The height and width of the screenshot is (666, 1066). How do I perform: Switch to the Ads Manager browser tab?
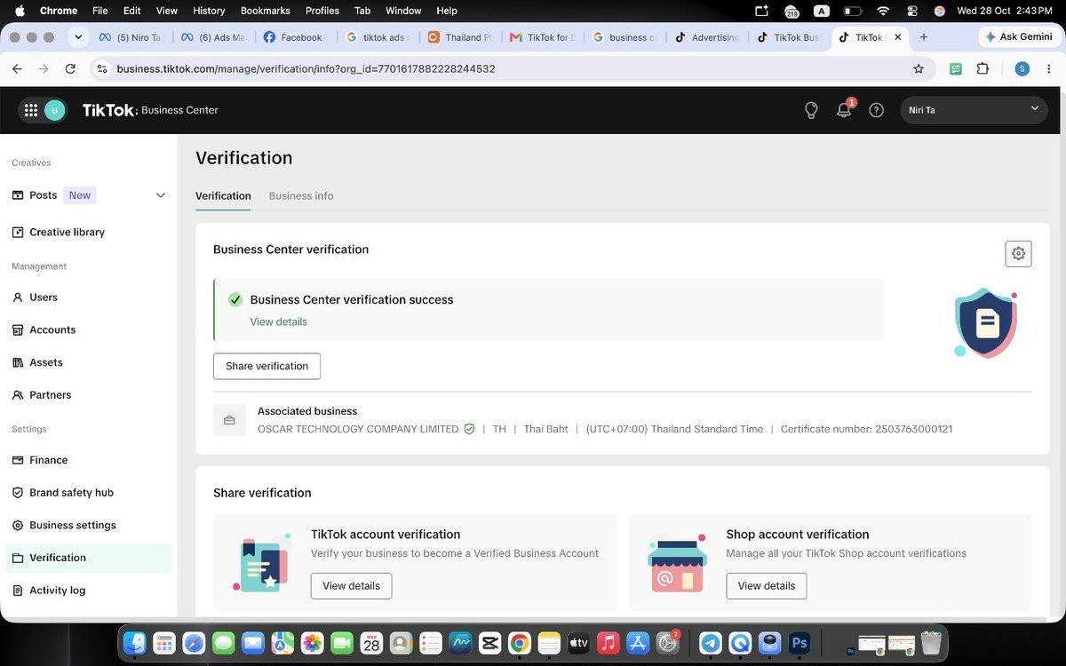pyautogui.click(x=213, y=37)
